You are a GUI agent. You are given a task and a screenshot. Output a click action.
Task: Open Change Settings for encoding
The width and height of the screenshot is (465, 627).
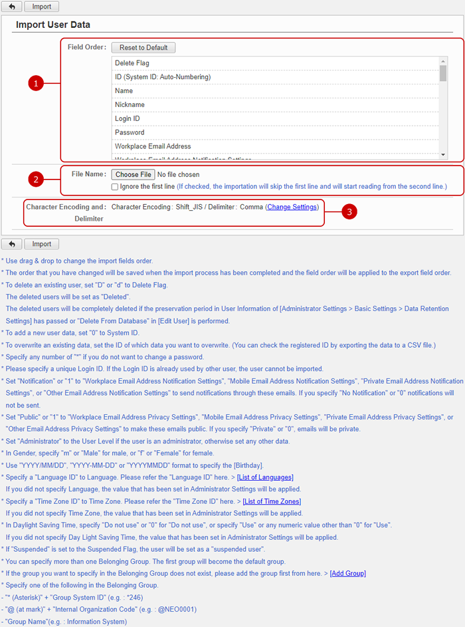click(292, 207)
